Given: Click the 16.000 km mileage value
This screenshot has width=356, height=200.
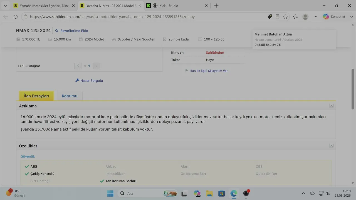Looking at the screenshot, I should [x=62, y=39].
